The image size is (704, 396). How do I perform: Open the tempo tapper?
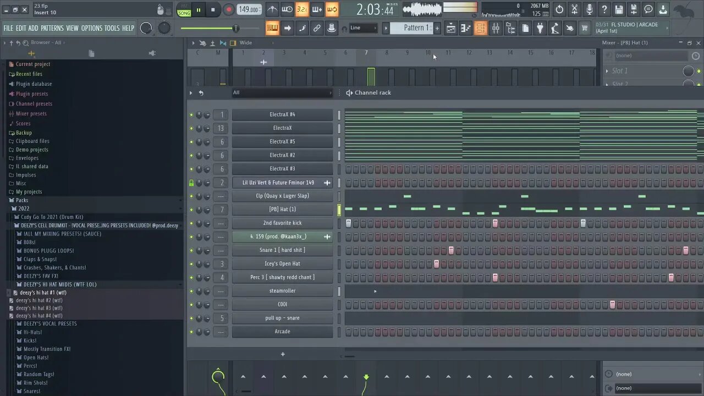tap(555, 28)
